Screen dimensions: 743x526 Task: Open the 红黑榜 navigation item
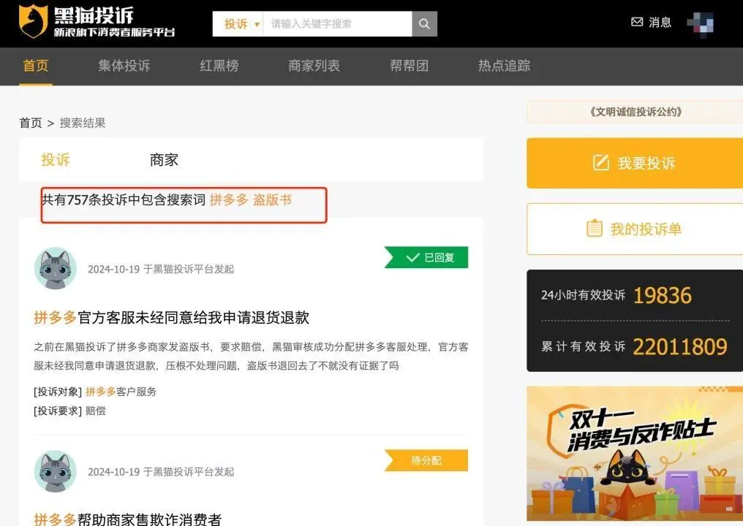(x=219, y=65)
